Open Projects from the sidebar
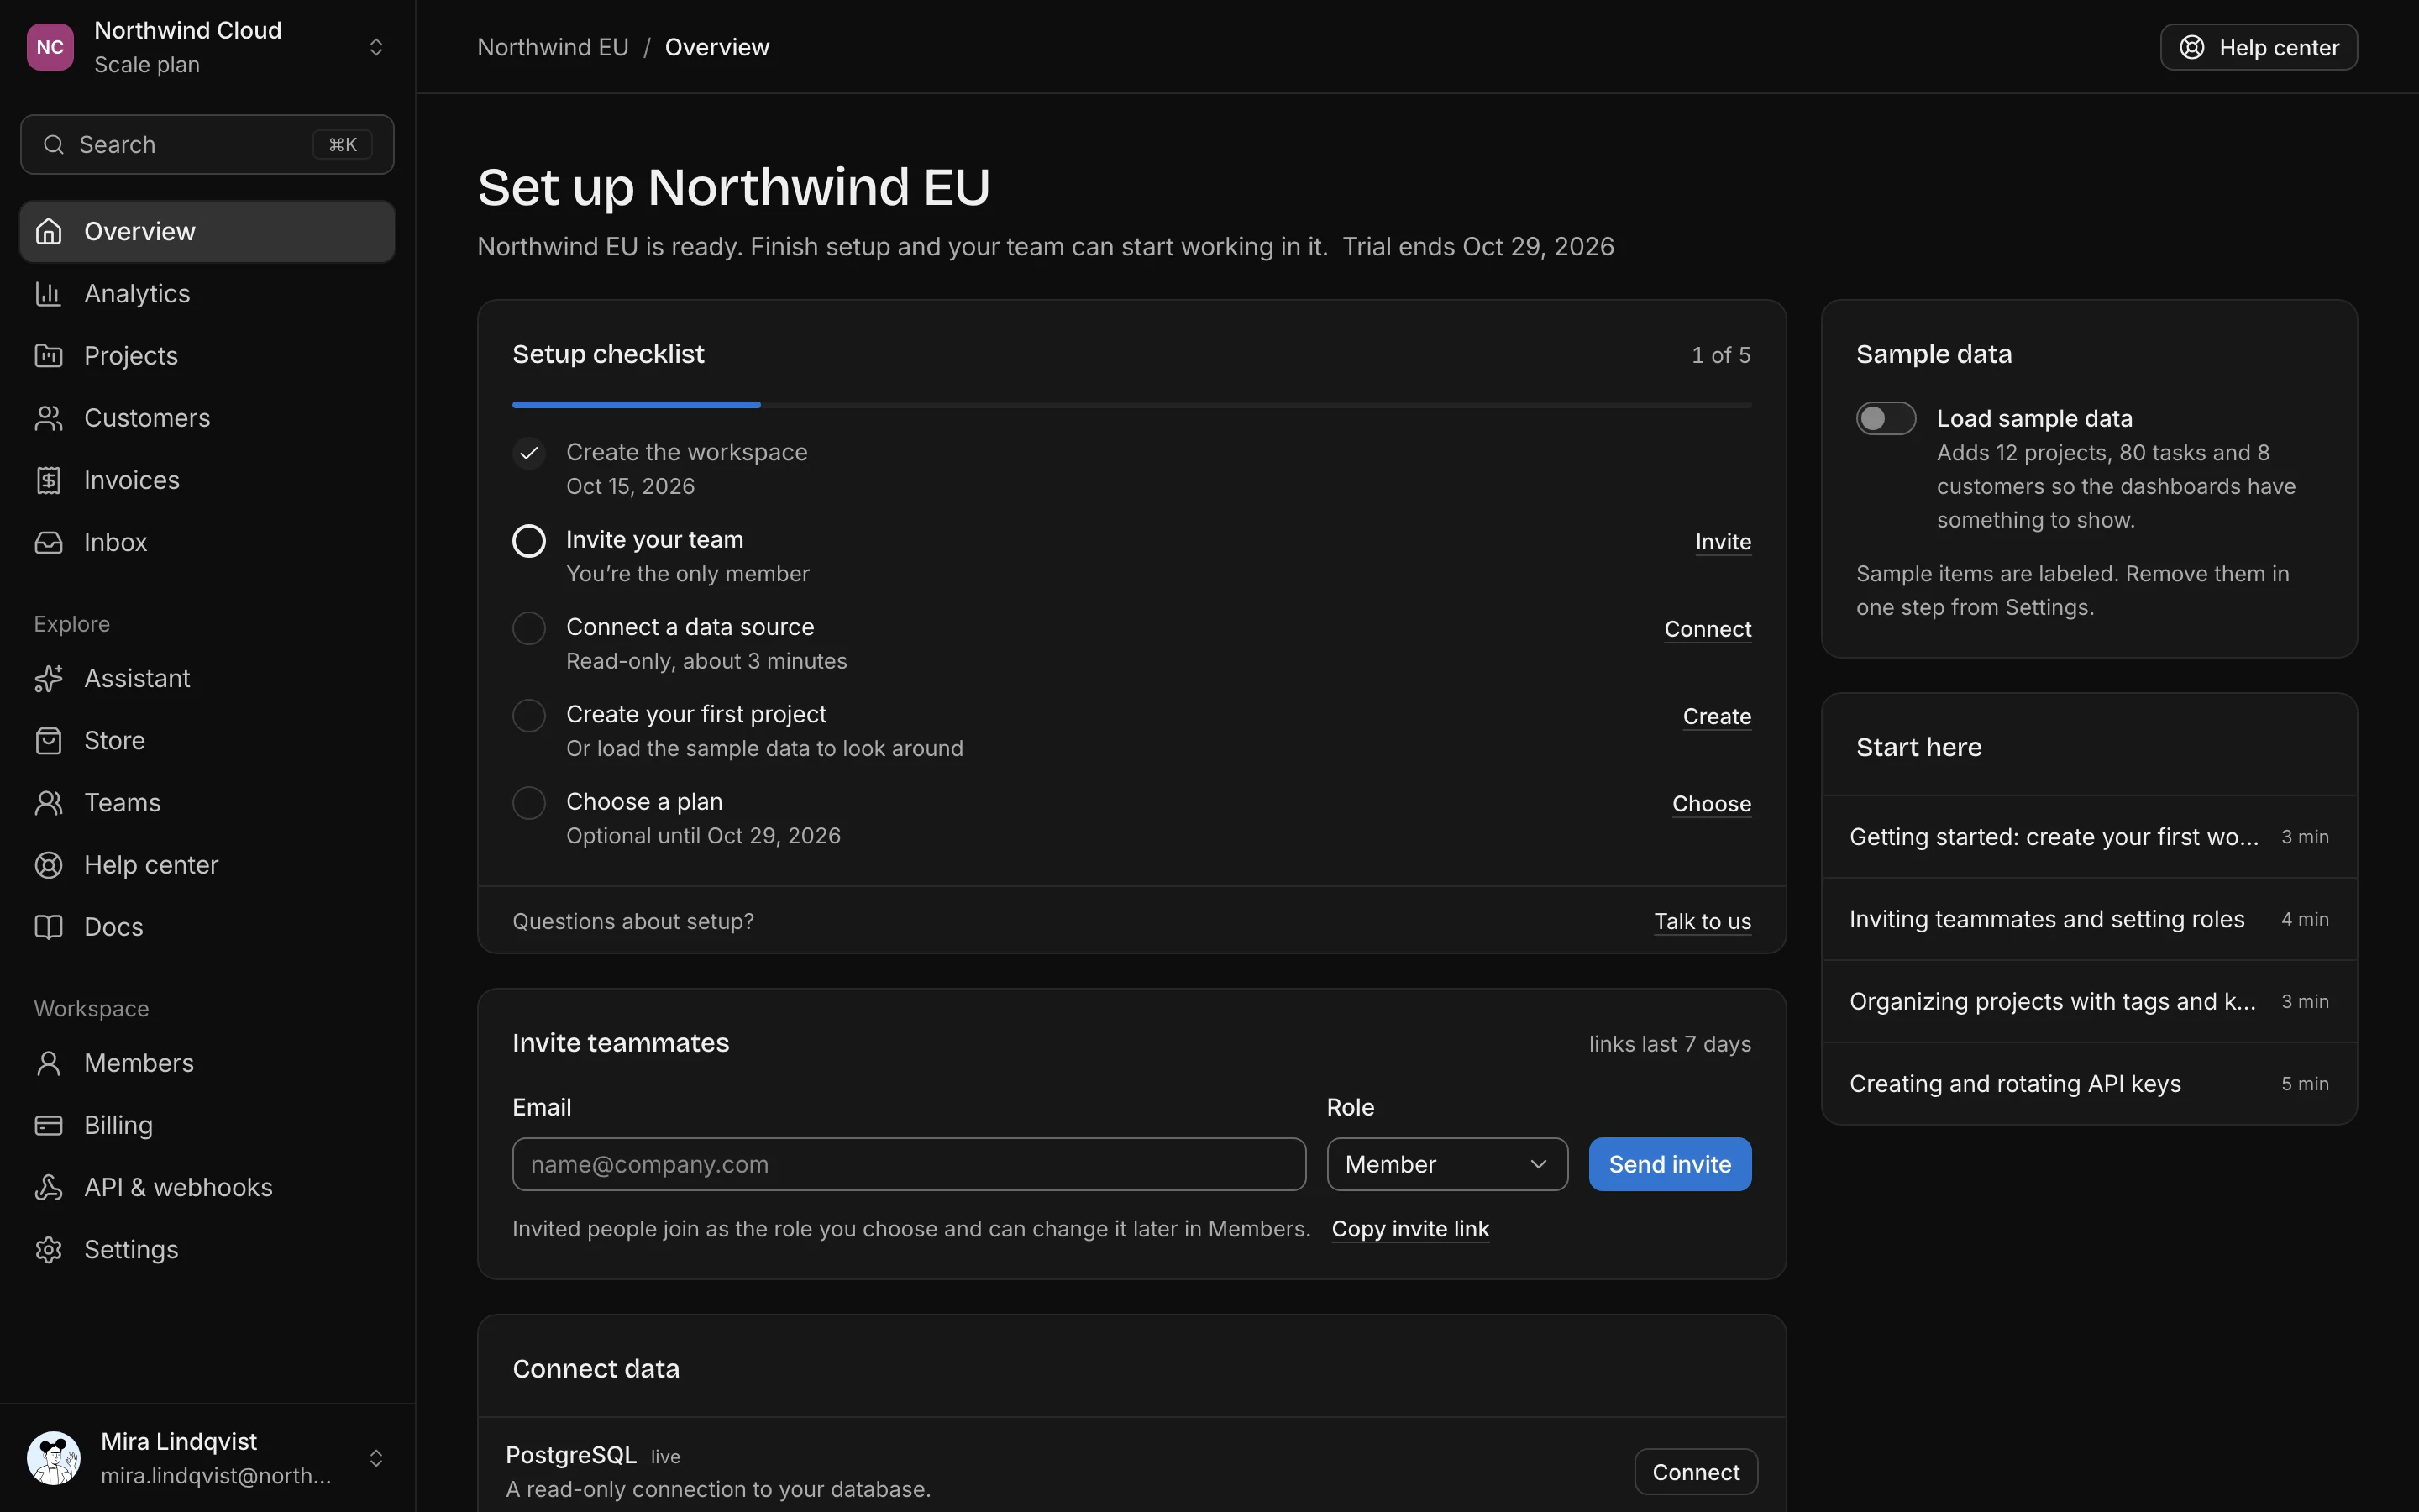This screenshot has width=2419, height=1512. tap(208, 356)
